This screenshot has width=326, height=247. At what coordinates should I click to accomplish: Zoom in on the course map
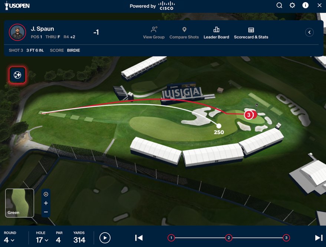tap(46, 203)
